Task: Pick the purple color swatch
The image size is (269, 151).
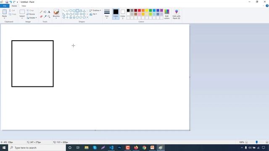Action: tap(161, 10)
